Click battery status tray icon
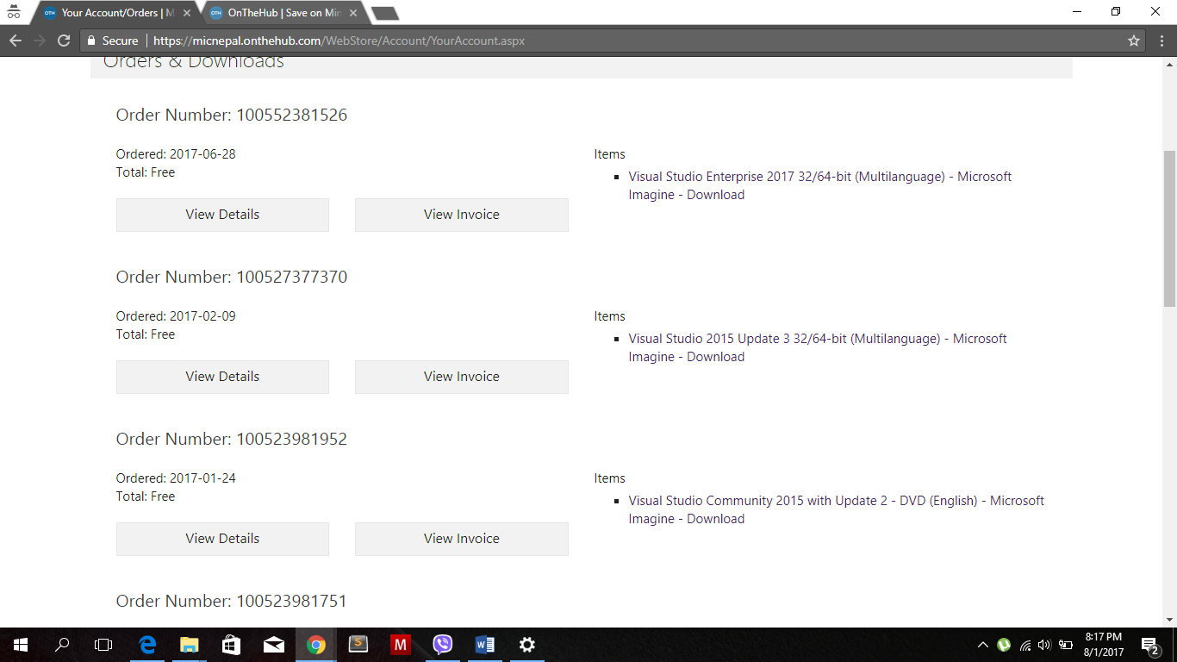 click(x=1066, y=645)
